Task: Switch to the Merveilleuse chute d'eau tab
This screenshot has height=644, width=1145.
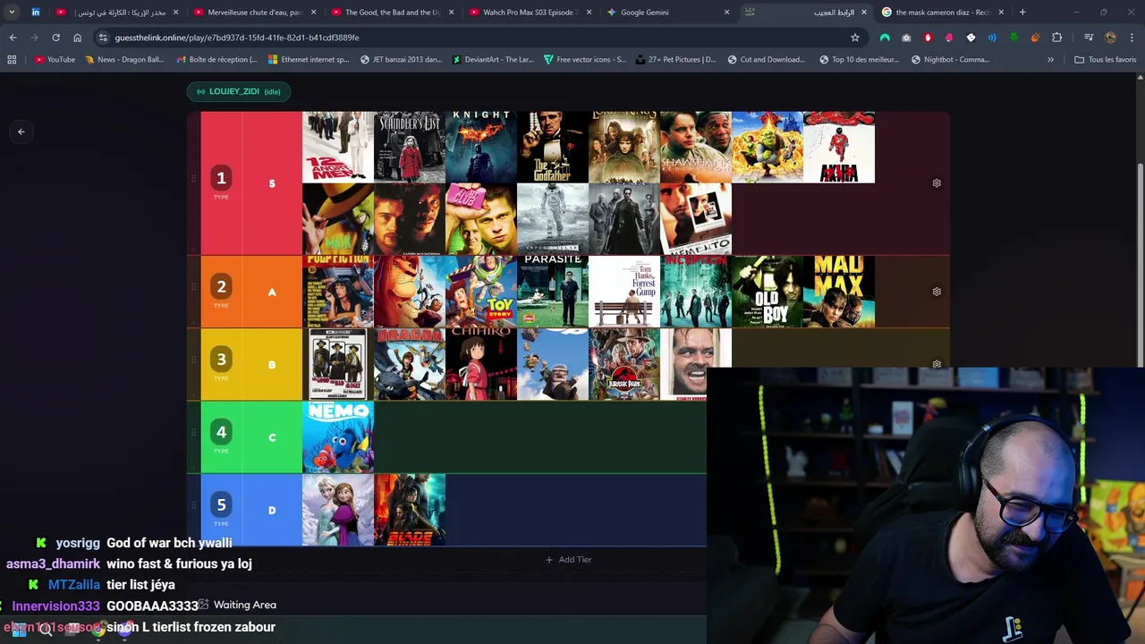Action: (255, 13)
